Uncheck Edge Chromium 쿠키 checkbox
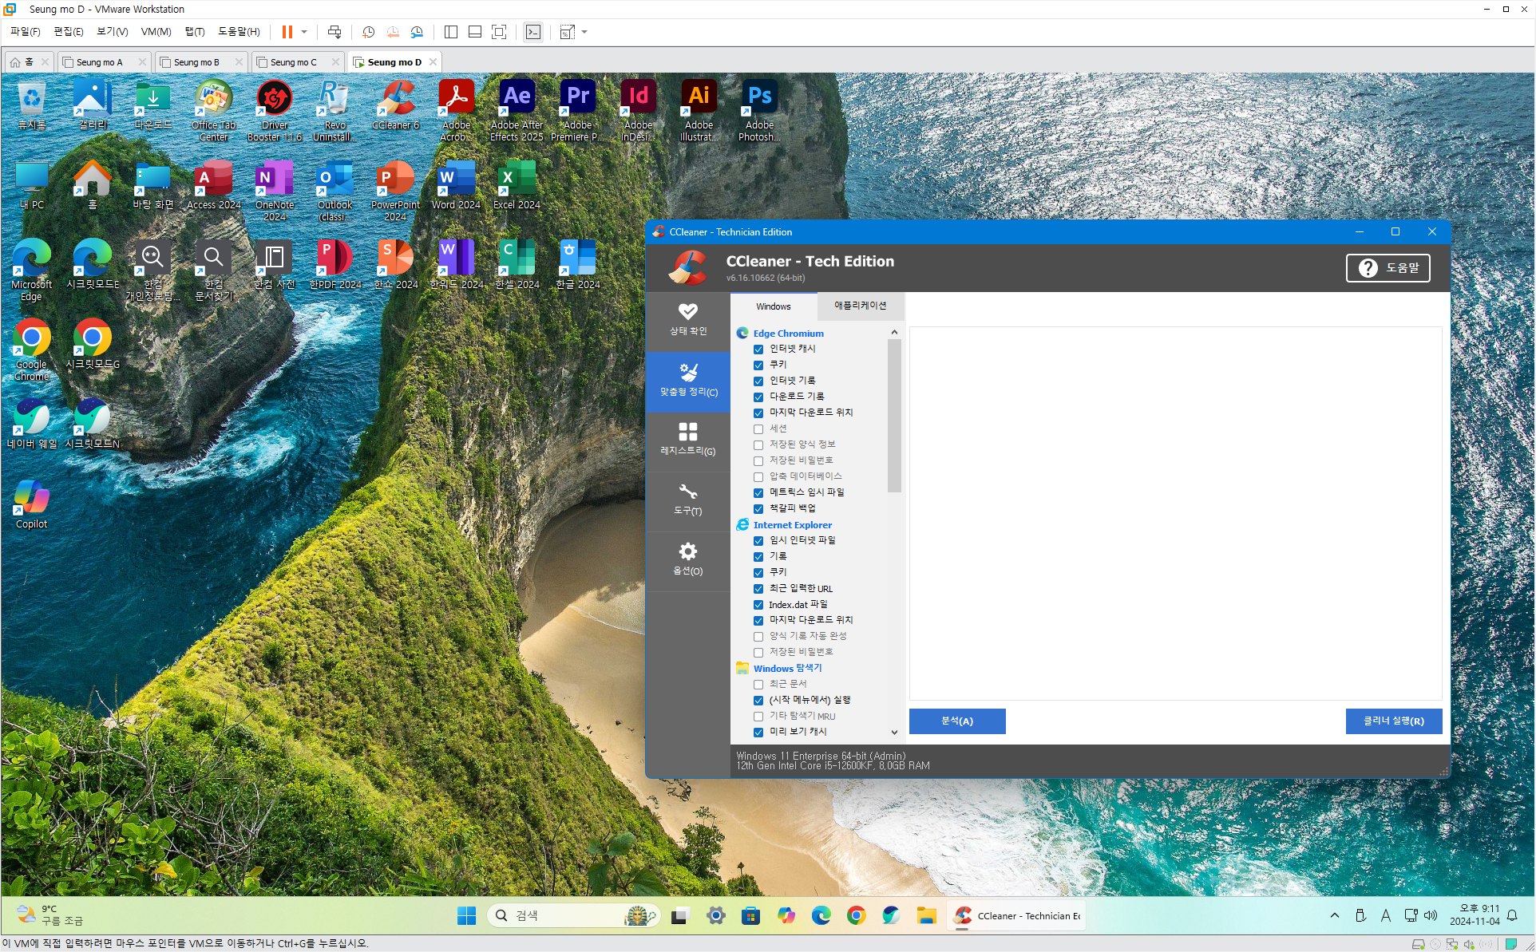The height and width of the screenshot is (952, 1536). pyautogui.click(x=758, y=365)
